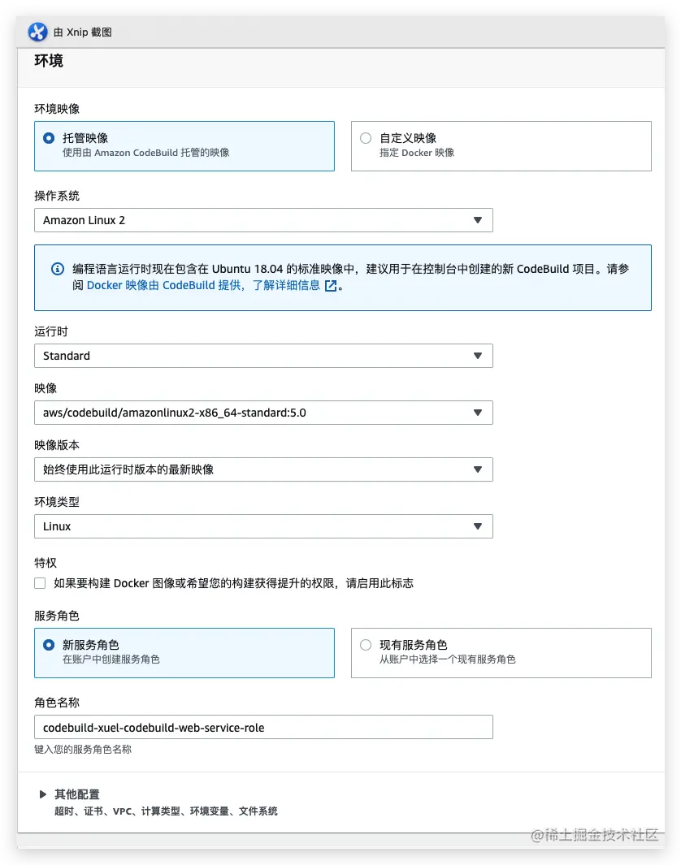This screenshot has width=681, height=865.
Task: Choose the 现有服务角色 radio option
Action: click(366, 644)
